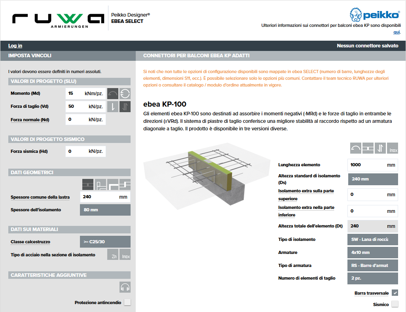Image resolution: width=406 pixels, height=312 pixels.
Task: Click the 'VALORI DI PROGETTO SISMICO' section header
Action: click(x=69, y=139)
